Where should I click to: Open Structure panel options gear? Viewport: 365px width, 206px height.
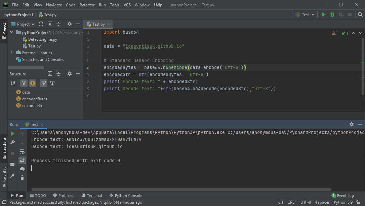(x=69, y=74)
